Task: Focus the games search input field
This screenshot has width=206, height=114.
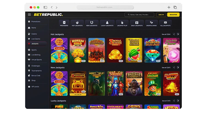Action: [x=139, y=15]
